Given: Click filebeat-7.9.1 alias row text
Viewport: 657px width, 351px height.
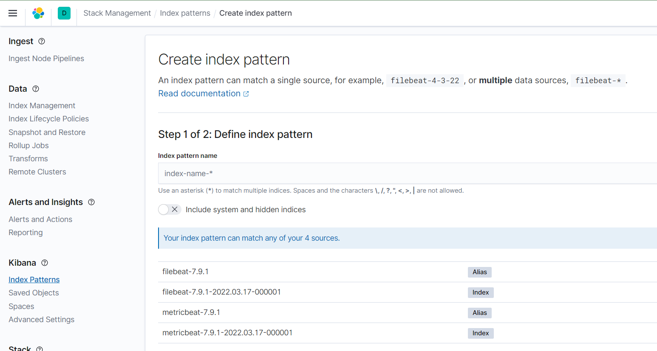Looking at the screenshot, I should [185, 272].
